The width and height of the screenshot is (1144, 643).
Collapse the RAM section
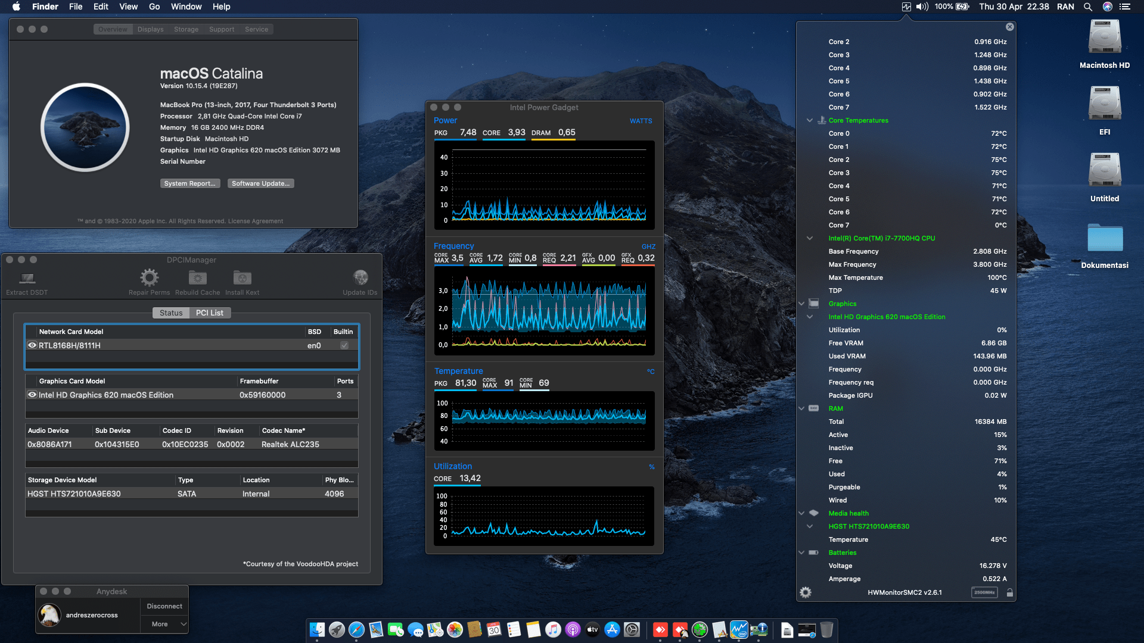(x=801, y=408)
